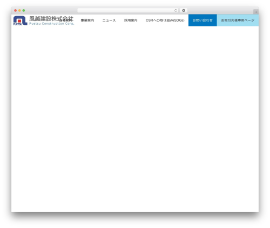Open CSRへの取り組み(SDGs) menu item
The image size is (270, 228).
165,20
